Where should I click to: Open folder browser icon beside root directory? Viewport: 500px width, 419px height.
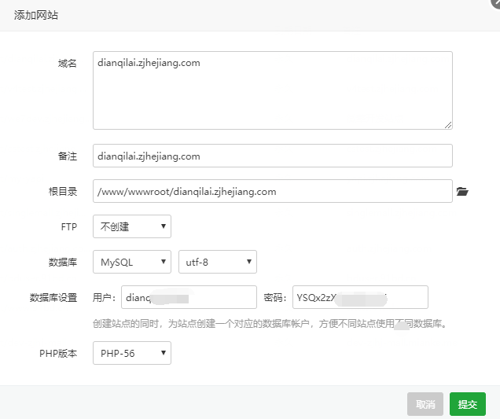click(462, 191)
